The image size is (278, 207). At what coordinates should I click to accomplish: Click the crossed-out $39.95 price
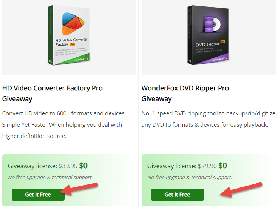[x=68, y=166]
